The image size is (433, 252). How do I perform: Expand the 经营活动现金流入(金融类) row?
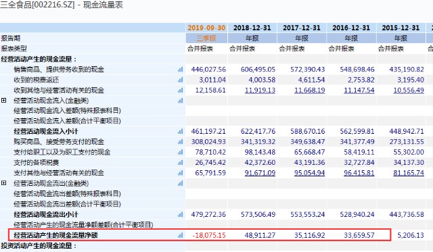coord(3,101)
